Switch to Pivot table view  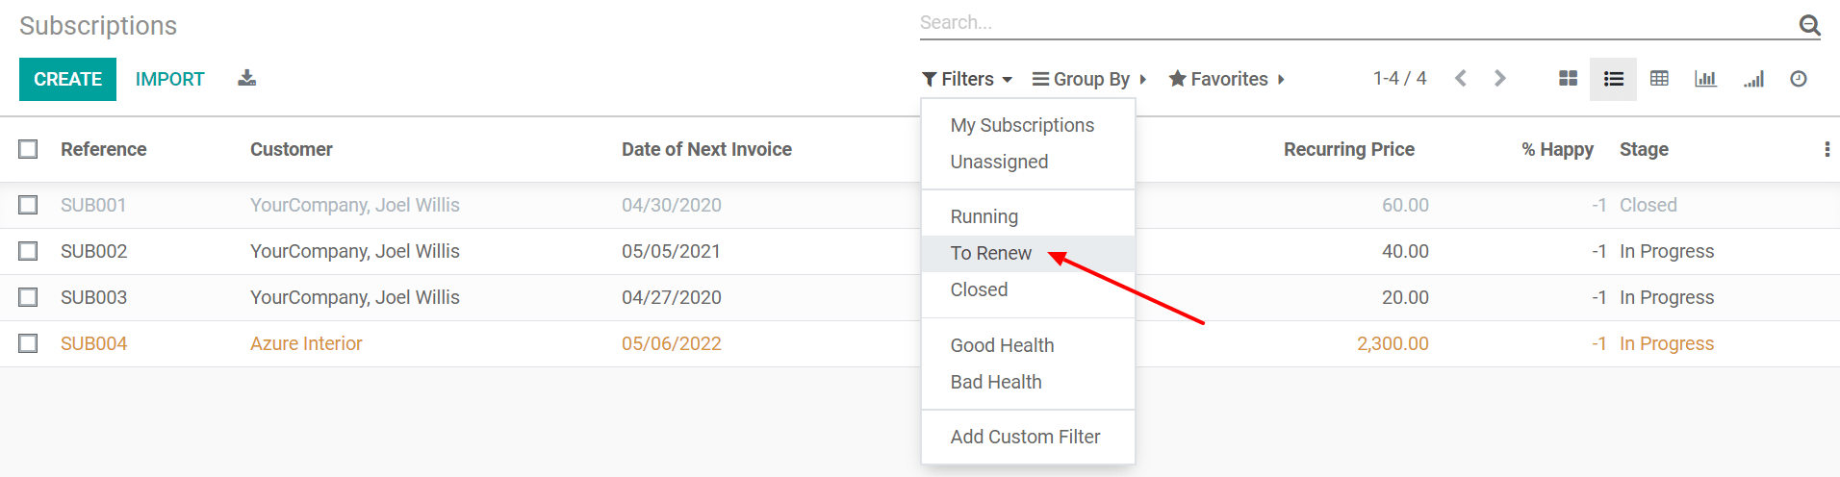[x=1659, y=79]
